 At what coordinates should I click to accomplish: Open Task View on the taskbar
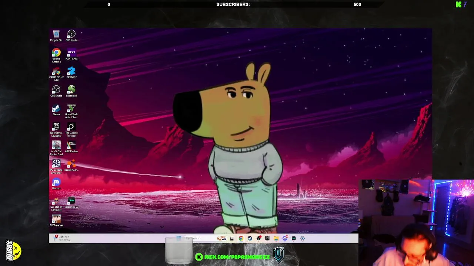click(232, 238)
